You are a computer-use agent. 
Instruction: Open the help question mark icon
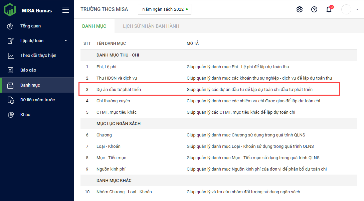(x=314, y=9)
